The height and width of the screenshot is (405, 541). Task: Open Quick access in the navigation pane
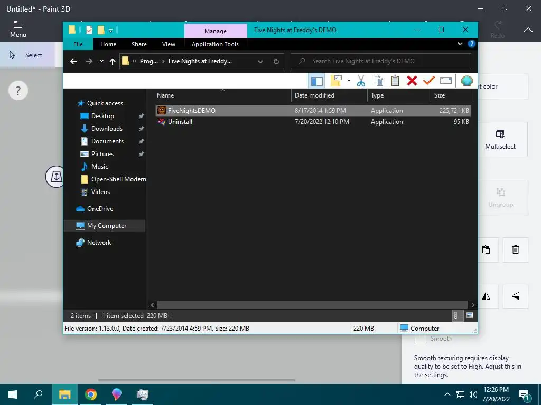(105, 103)
